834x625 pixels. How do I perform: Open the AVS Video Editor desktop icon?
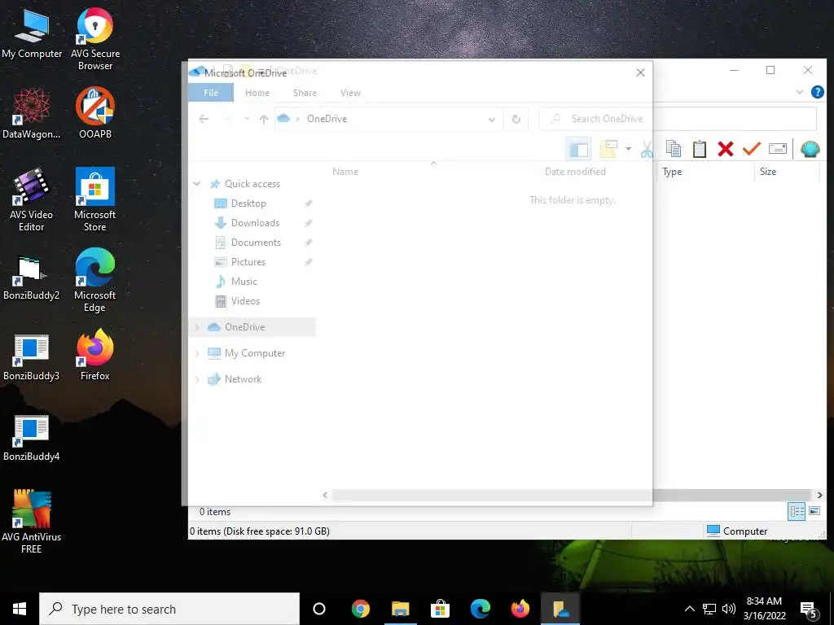pos(32,200)
